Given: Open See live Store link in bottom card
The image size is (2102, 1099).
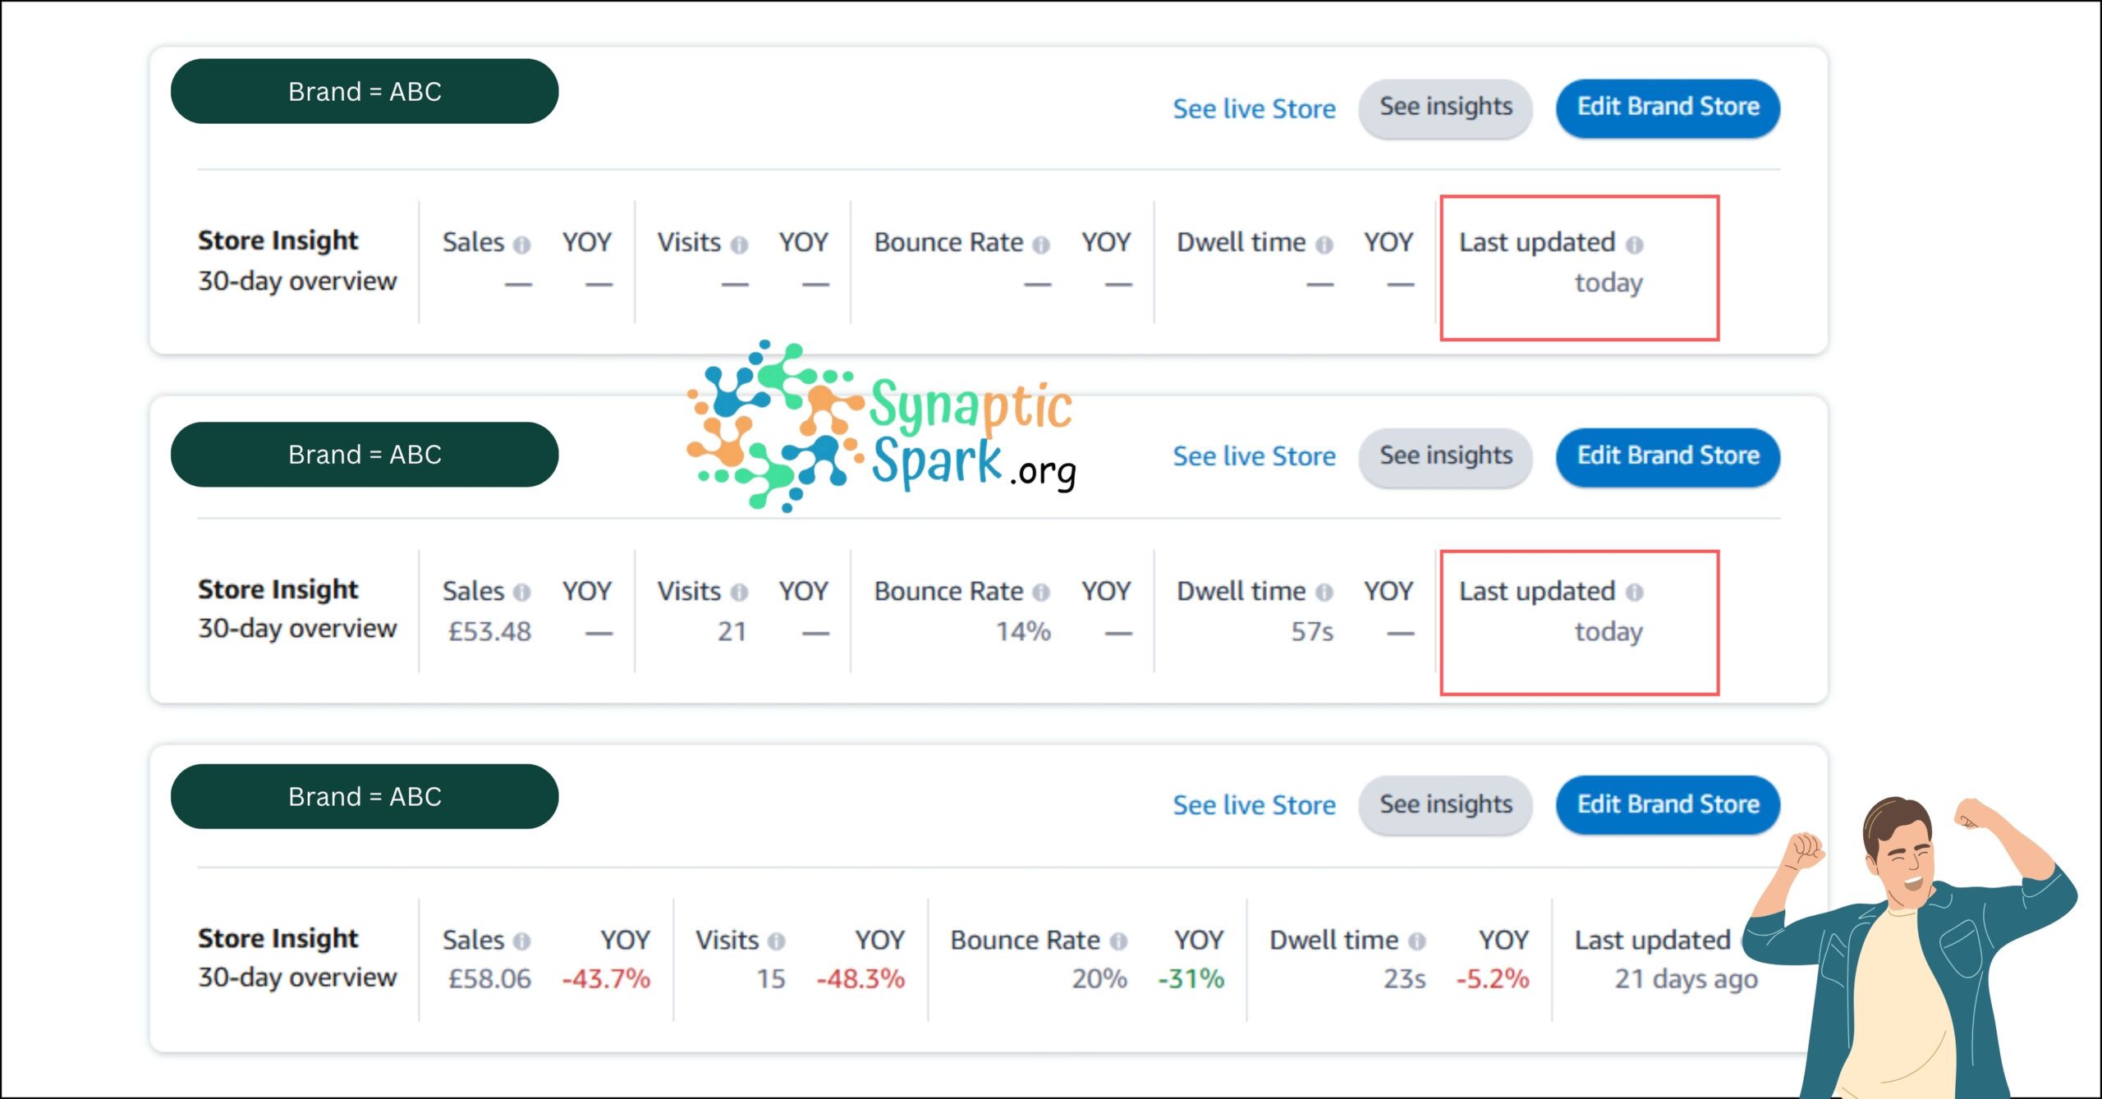Looking at the screenshot, I should pos(1254,805).
